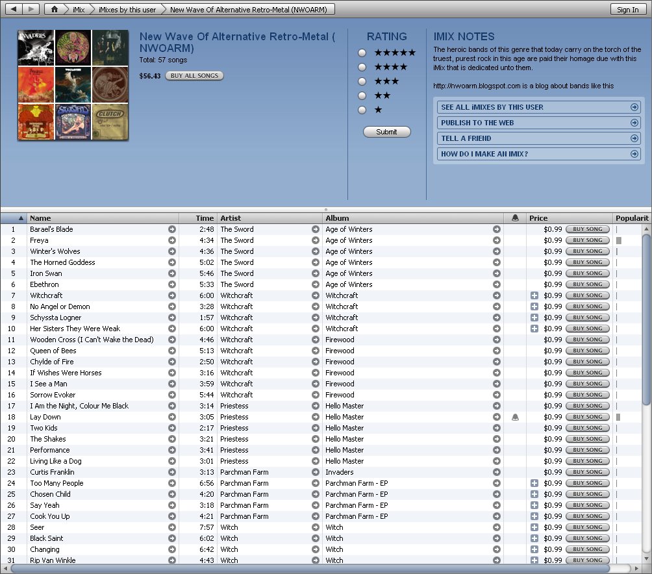Go back with the left arrow button
Screen dimensions: 652x574
13,9
